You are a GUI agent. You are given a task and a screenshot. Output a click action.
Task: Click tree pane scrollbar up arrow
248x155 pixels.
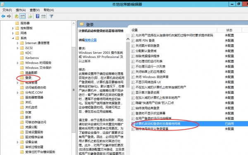(74, 23)
